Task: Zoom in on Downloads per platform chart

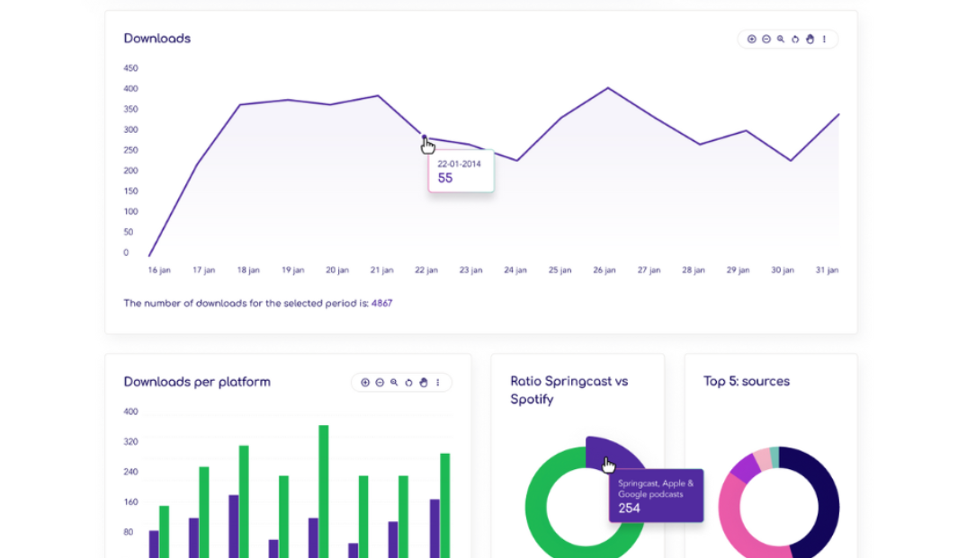Action: coord(365,382)
